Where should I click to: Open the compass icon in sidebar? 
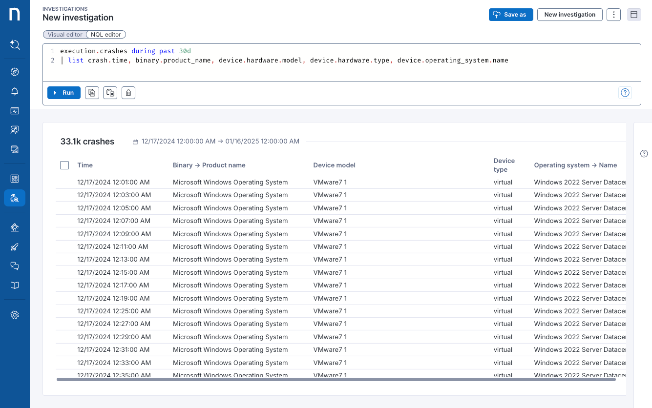coord(15,72)
